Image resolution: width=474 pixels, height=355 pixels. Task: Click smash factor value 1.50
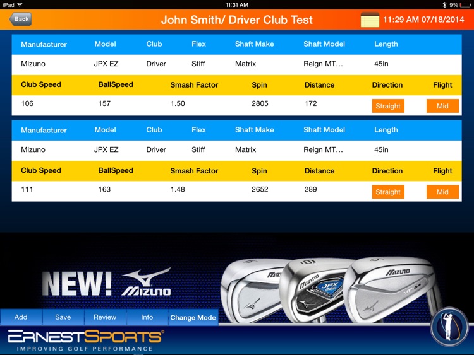point(178,103)
